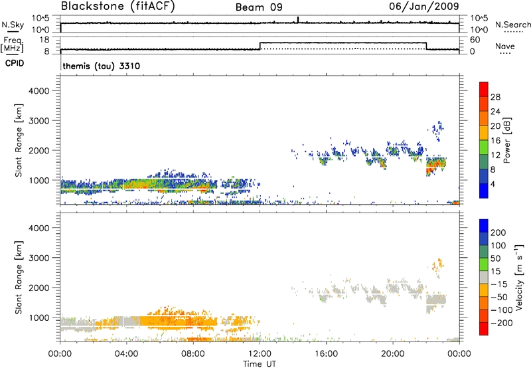Click the "3000" tick in power panel
Image resolution: width=531 pixels, height=368 pixels.
(38, 121)
